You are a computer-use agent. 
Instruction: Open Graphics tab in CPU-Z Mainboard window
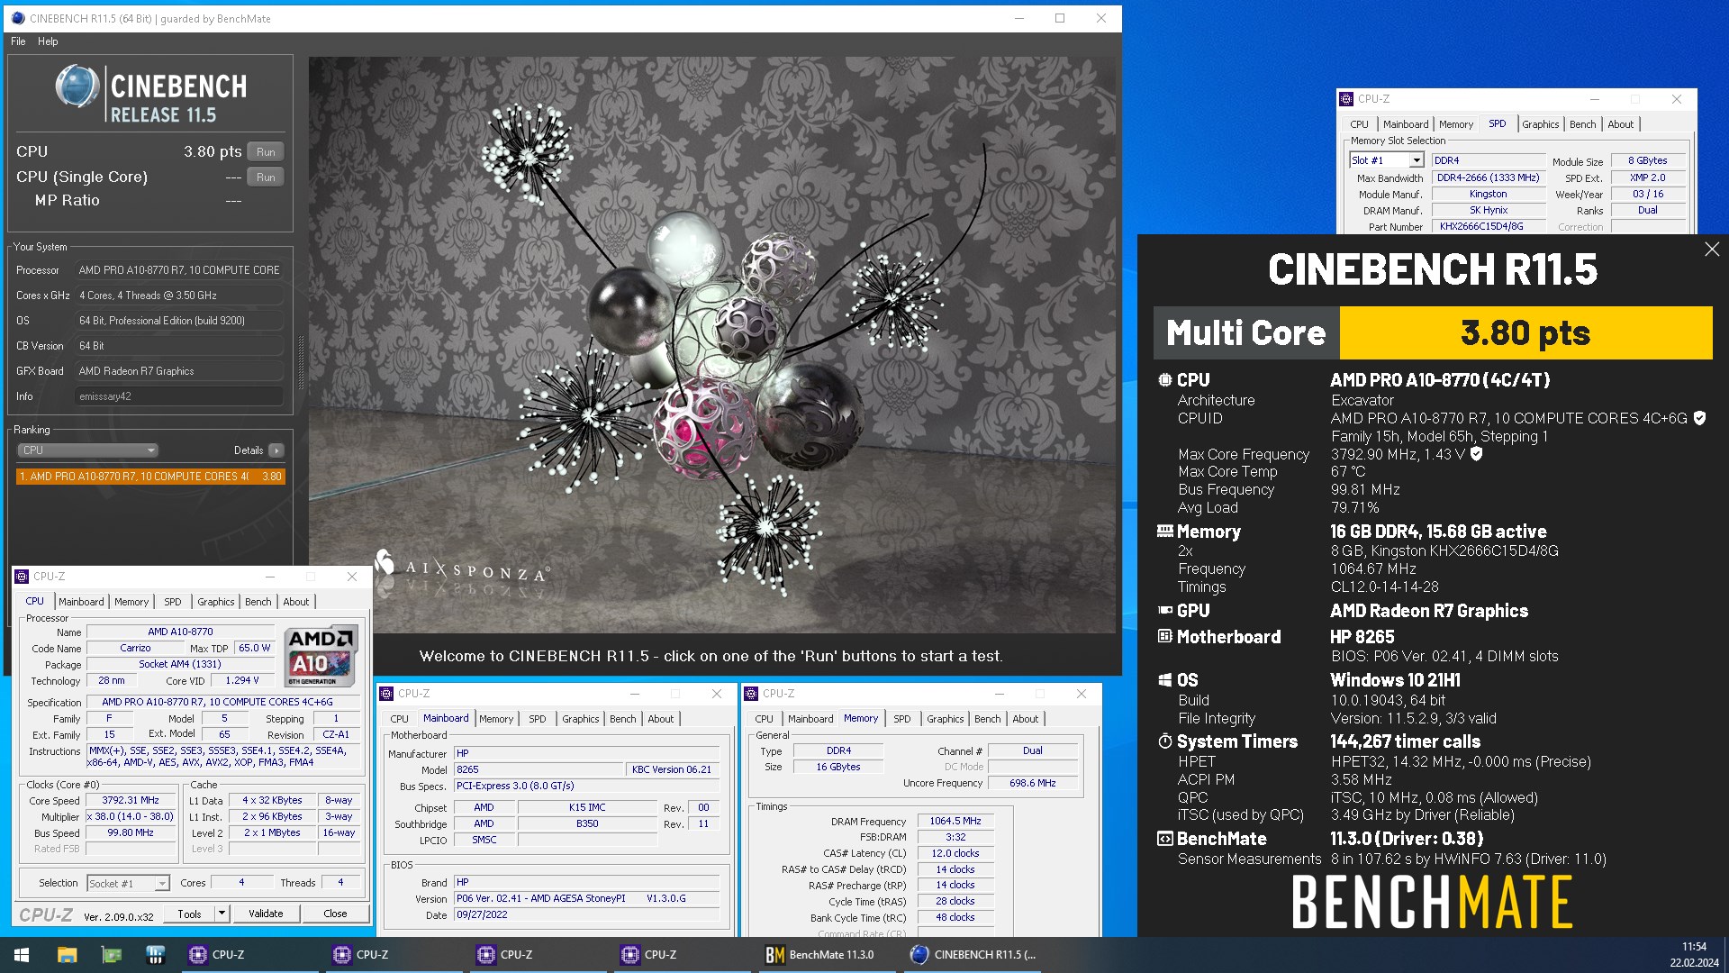[581, 719]
